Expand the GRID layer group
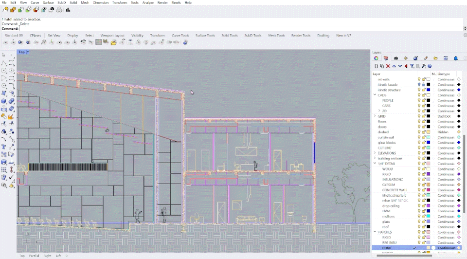This screenshot has height=259, width=467. coord(375,116)
